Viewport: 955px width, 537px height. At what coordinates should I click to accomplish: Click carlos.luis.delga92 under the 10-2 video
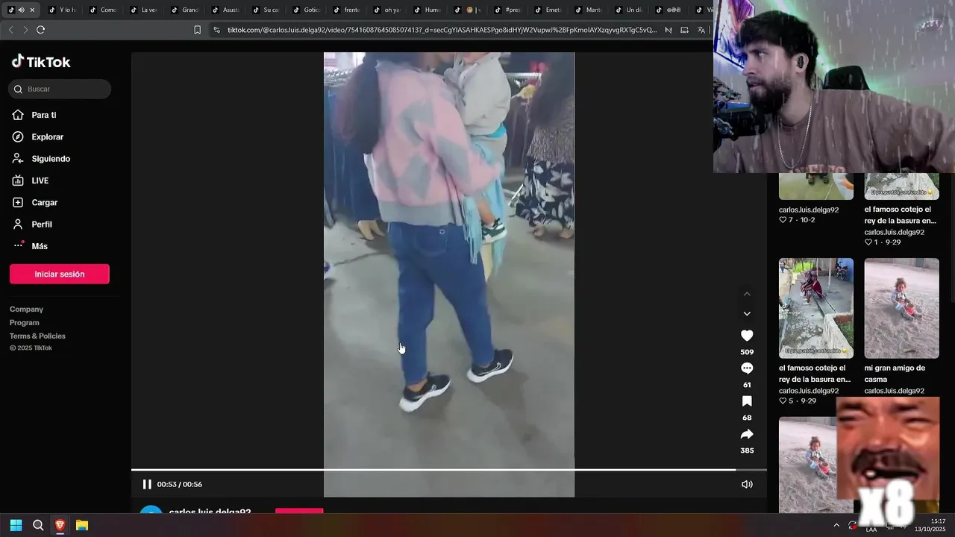(x=809, y=210)
